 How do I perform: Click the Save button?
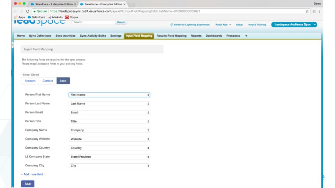click(28, 184)
